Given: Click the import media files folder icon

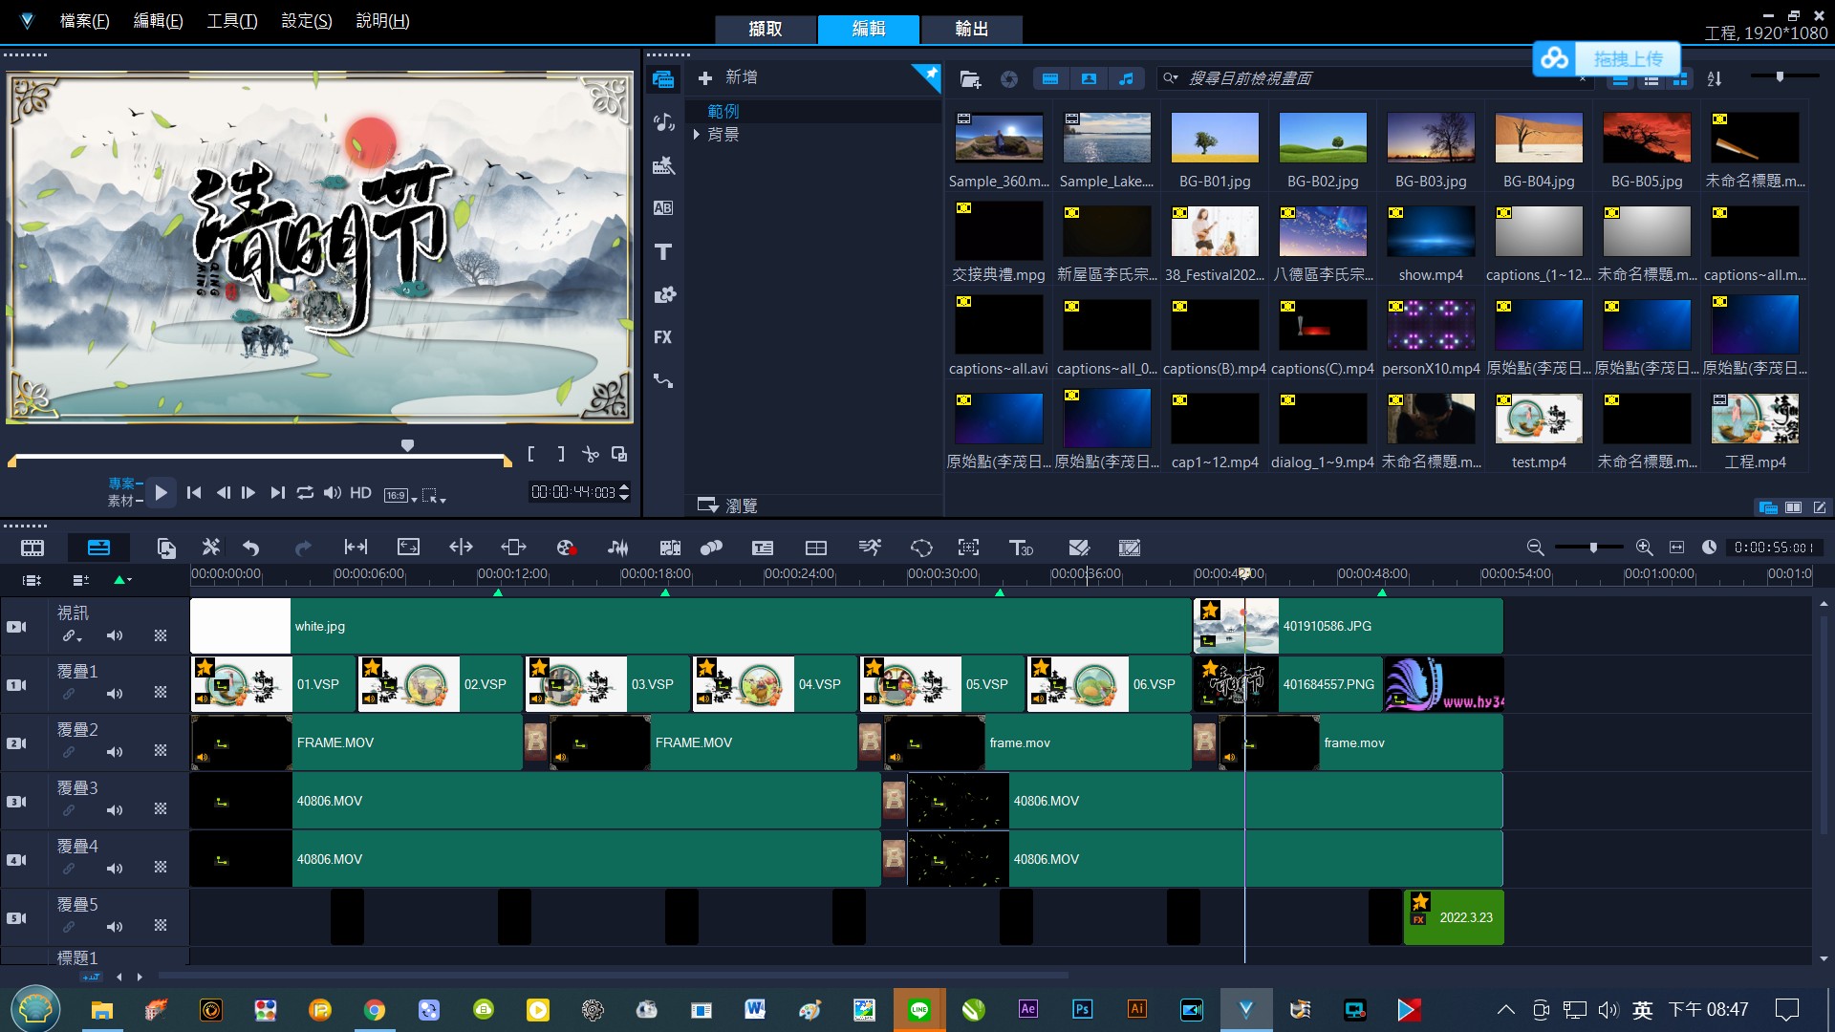Looking at the screenshot, I should pyautogui.click(x=970, y=79).
